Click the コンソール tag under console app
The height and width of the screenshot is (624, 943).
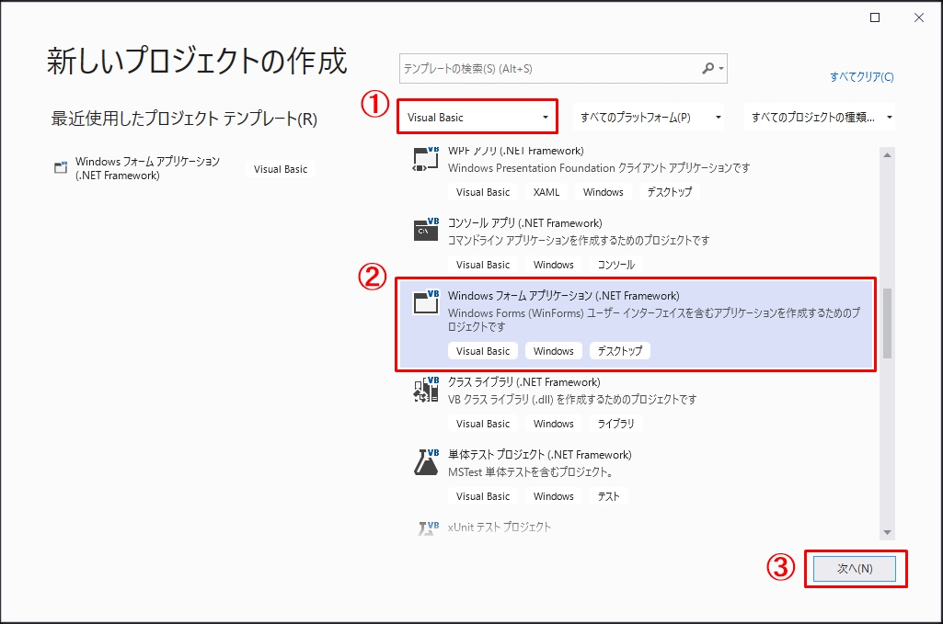(x=615, y=265)
